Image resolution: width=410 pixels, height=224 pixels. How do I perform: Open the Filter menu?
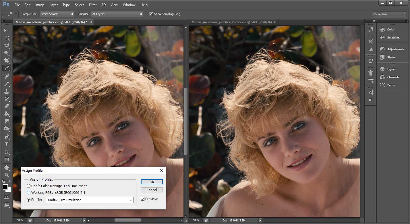[x=93, y=5]
